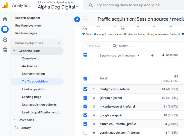This screenshot has width=184, height=136.
Task: Click the Library folder icon
Action: pyautogui.click(x=16, y=128)
